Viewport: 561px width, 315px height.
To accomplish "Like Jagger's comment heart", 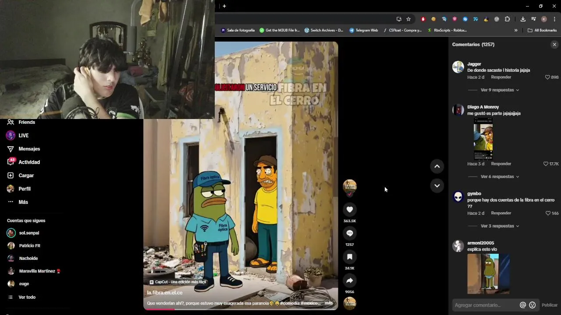I will [547, 77].
